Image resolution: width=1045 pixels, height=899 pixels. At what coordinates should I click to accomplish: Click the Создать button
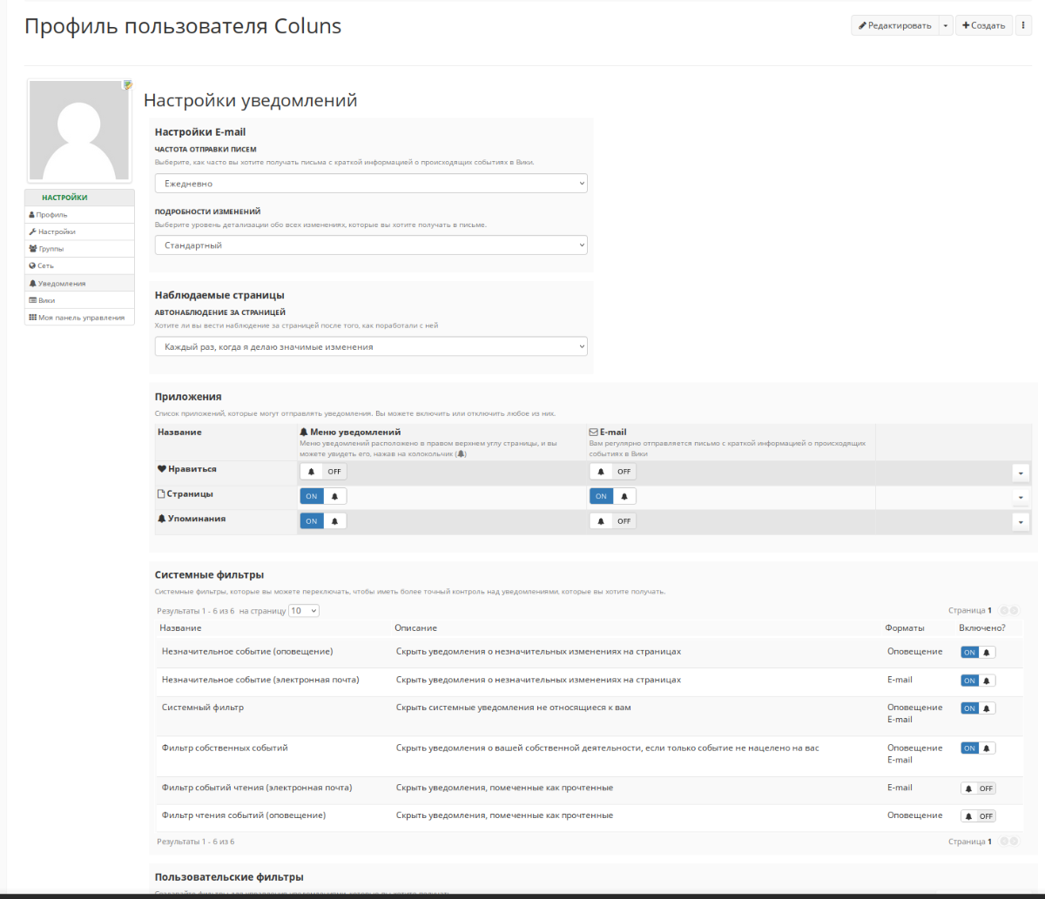983,25
